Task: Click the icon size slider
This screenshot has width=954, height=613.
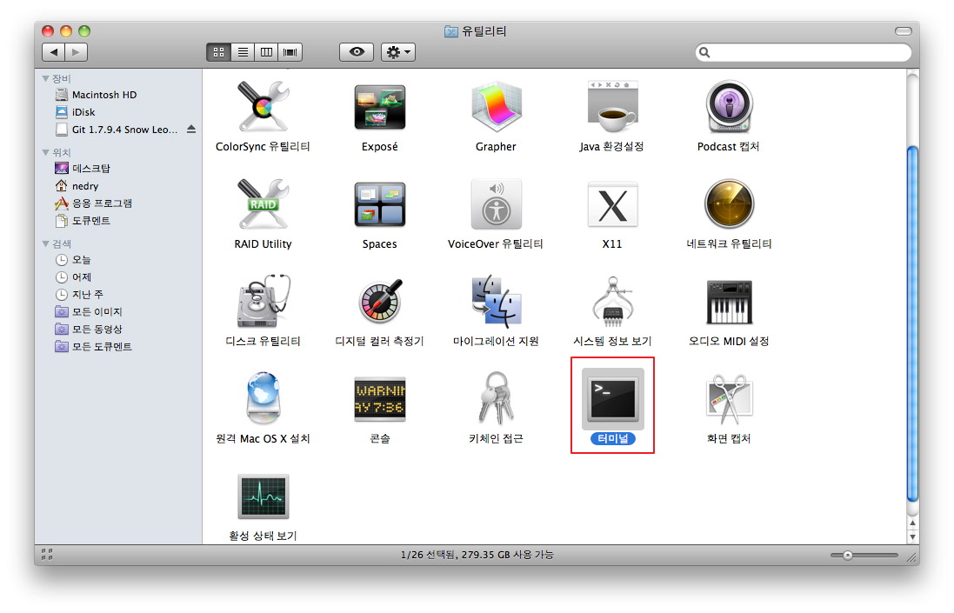Action: [864, 555]
